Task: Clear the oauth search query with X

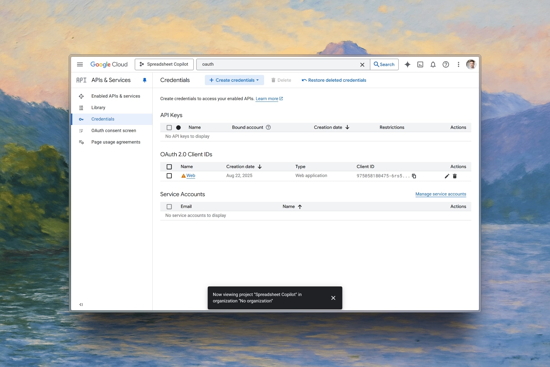Action: pos(362,65)
